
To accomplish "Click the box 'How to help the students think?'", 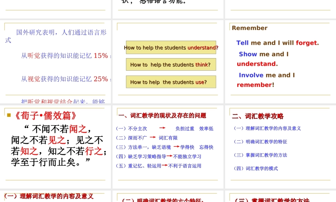I will pyautogui.click(x=171, y=64).
